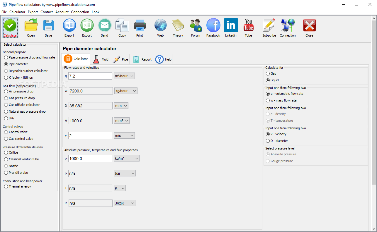
Task: Open the Calculator menu
Action: click(x=17, y=12)
